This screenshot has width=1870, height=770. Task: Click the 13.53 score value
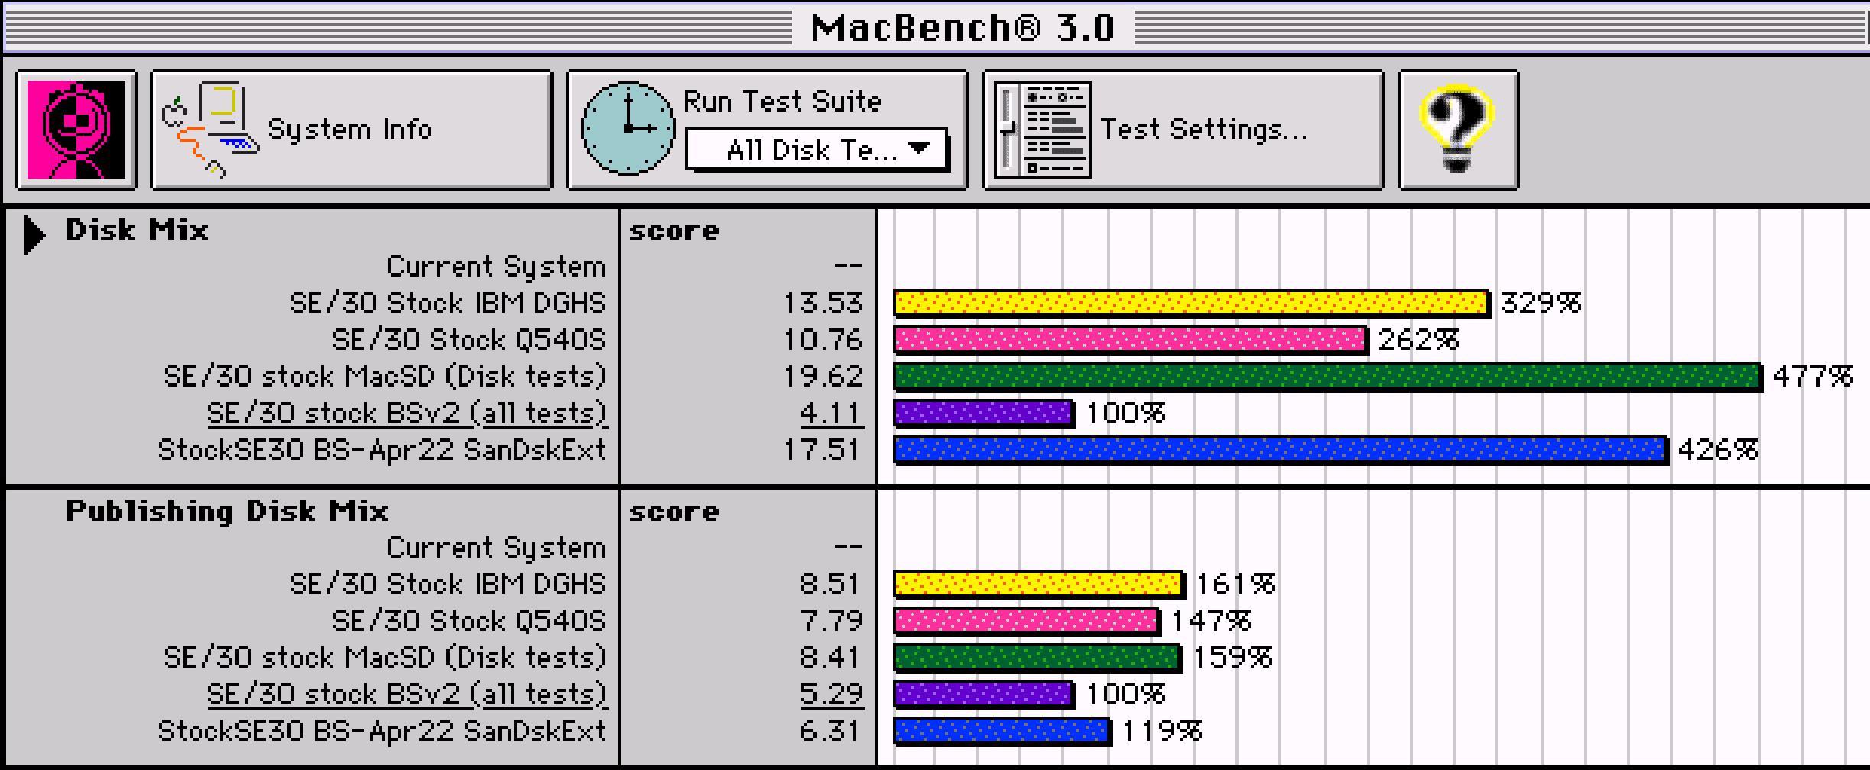[823, 302]
